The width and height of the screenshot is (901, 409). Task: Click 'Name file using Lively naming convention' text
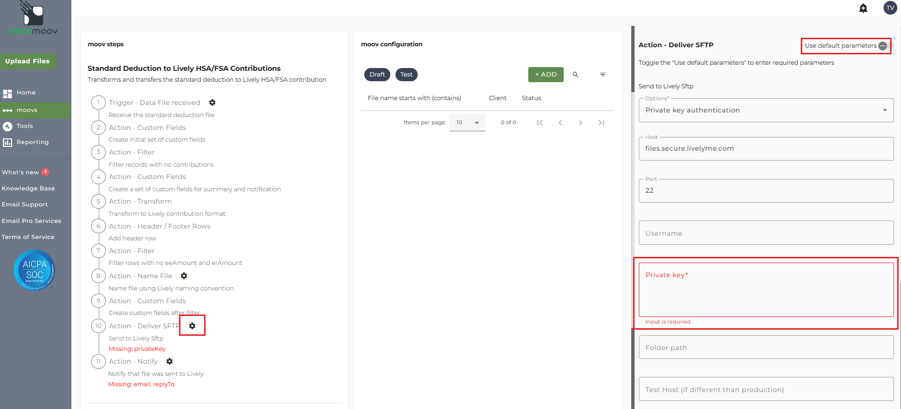(171, 289)
